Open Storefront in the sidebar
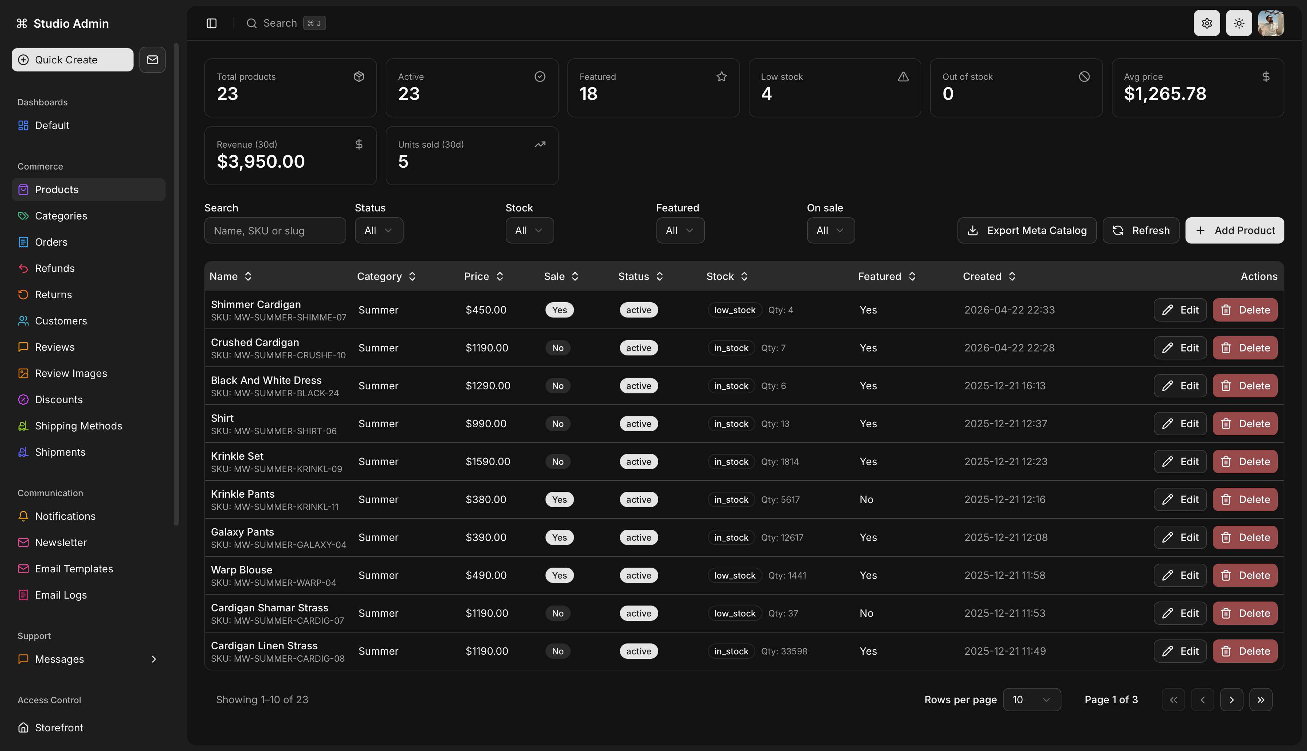 88,728
